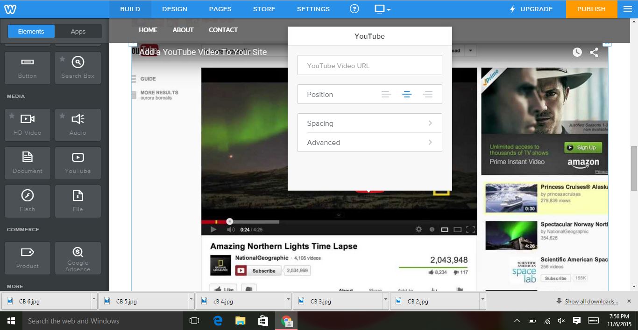Click the CONTACT site navigation link
The width and height of the screenshot is (638, 330).
coord(223,30)
